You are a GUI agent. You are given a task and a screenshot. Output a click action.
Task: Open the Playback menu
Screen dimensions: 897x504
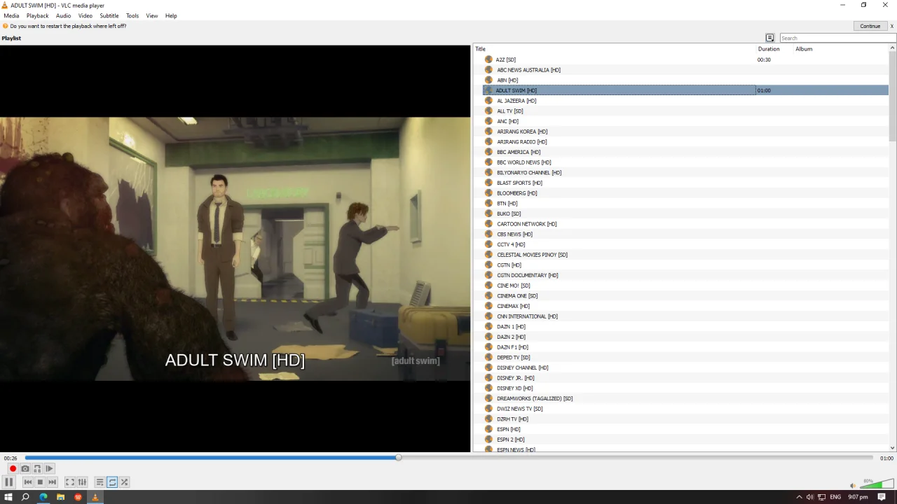click(38, 15)
